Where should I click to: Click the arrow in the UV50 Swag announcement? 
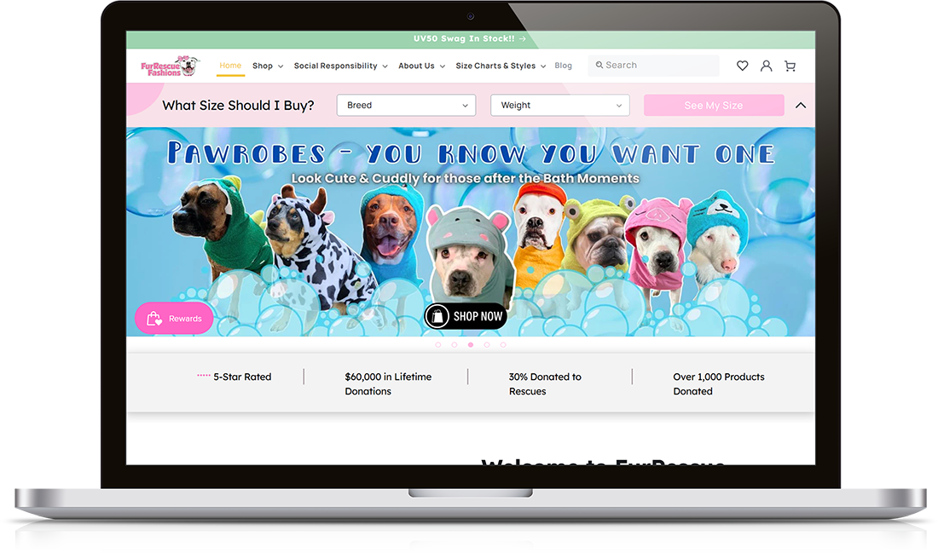coord(522,39)
